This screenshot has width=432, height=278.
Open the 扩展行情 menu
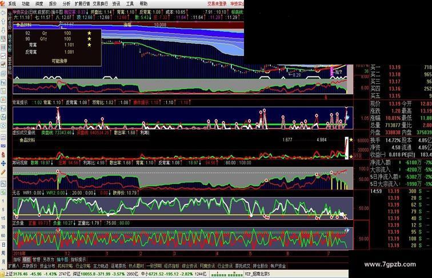pyautogui.click(x=82, y=4)
